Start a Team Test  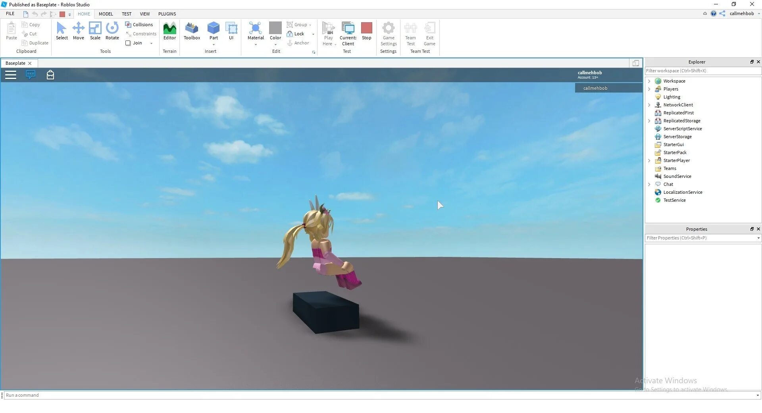tap(410, 33)
